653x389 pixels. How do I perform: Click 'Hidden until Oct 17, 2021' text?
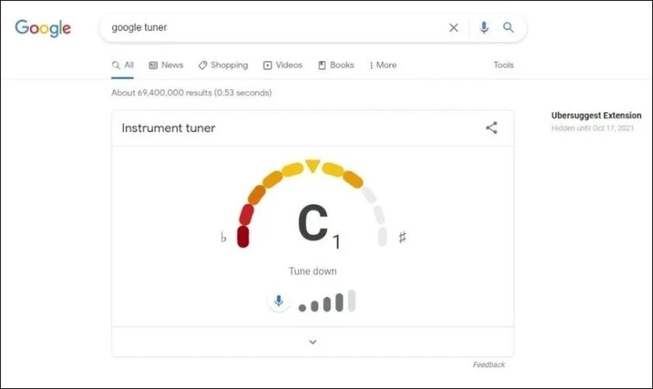[592, 128]
